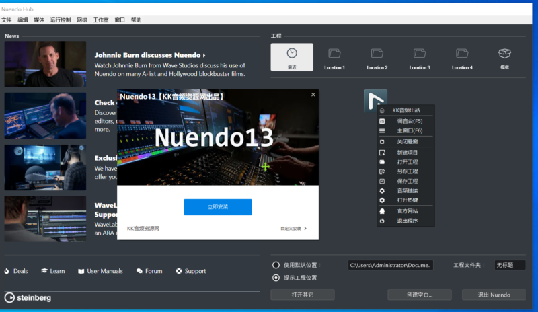Click the folder icon for 打开工程
The width and height of the screenshot is (538, 312).
coord(382,162)
